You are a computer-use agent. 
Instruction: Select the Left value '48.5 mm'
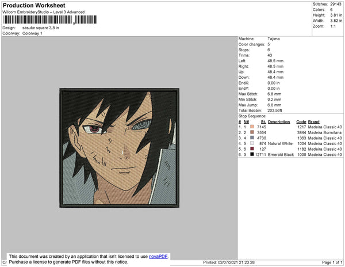pyautogui.click(x=275, y=61)
